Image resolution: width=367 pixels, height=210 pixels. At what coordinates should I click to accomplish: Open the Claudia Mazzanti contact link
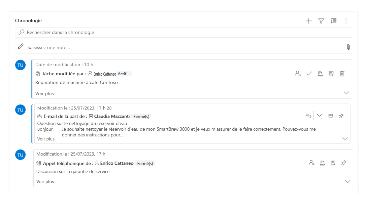(112, 116)
